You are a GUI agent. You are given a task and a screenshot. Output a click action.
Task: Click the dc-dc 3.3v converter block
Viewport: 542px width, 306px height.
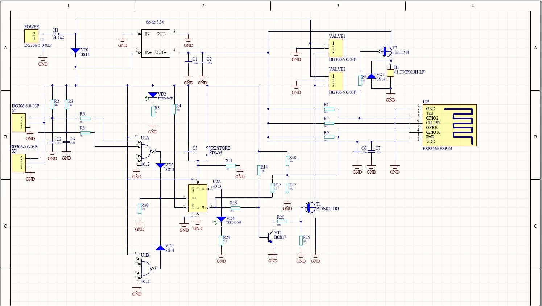156,43
